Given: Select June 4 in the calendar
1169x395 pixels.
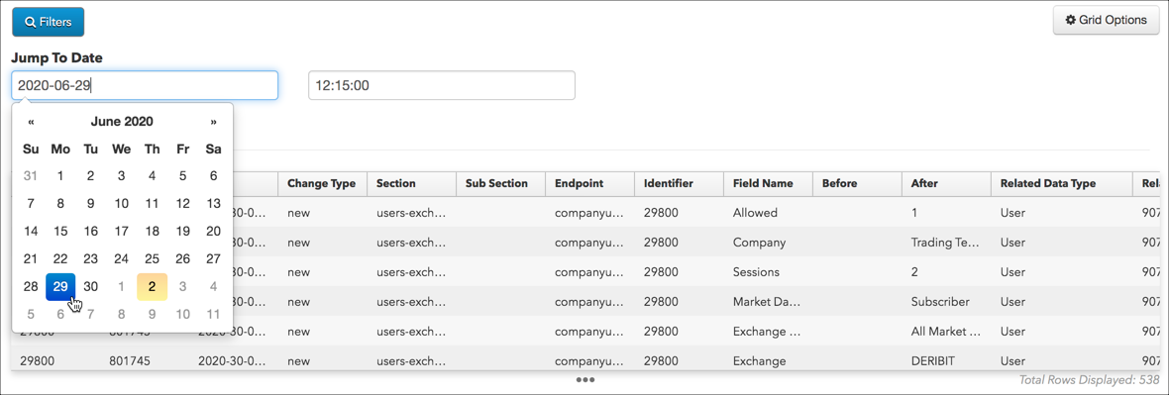Looking at the screenshot, I should (x=153, y=176).
